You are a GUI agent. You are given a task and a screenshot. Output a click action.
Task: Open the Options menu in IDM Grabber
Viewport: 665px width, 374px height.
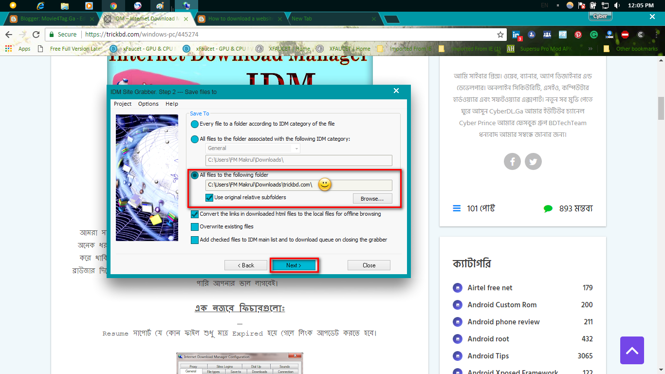point(148,104)
